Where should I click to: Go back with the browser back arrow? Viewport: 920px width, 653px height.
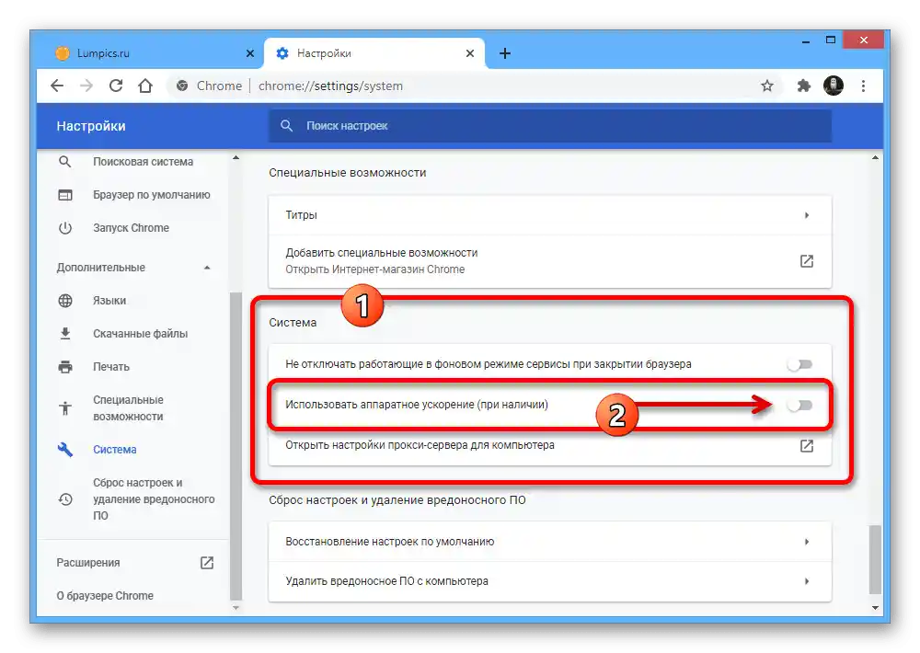click(57, 86)
